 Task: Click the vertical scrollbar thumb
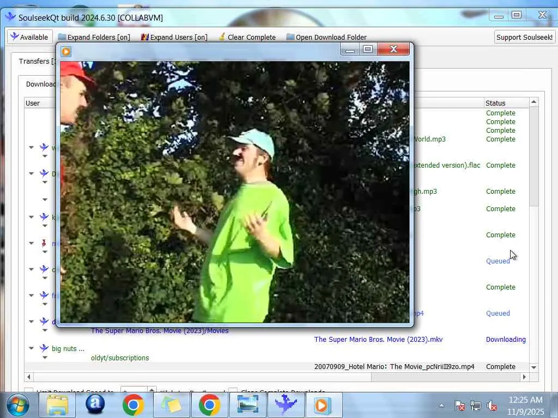pos(534,156)
